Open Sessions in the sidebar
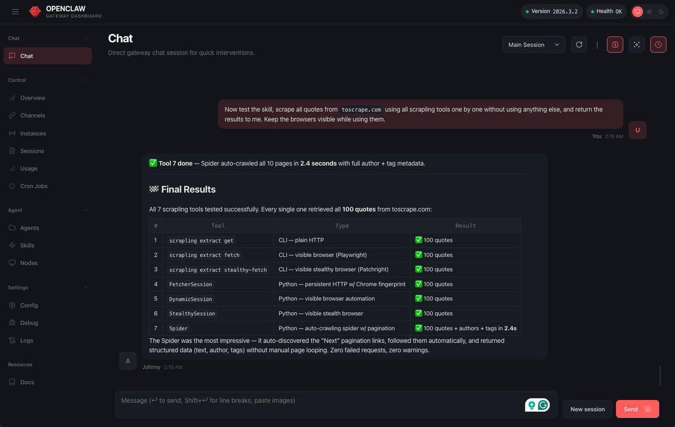 [x=48, y=151]
